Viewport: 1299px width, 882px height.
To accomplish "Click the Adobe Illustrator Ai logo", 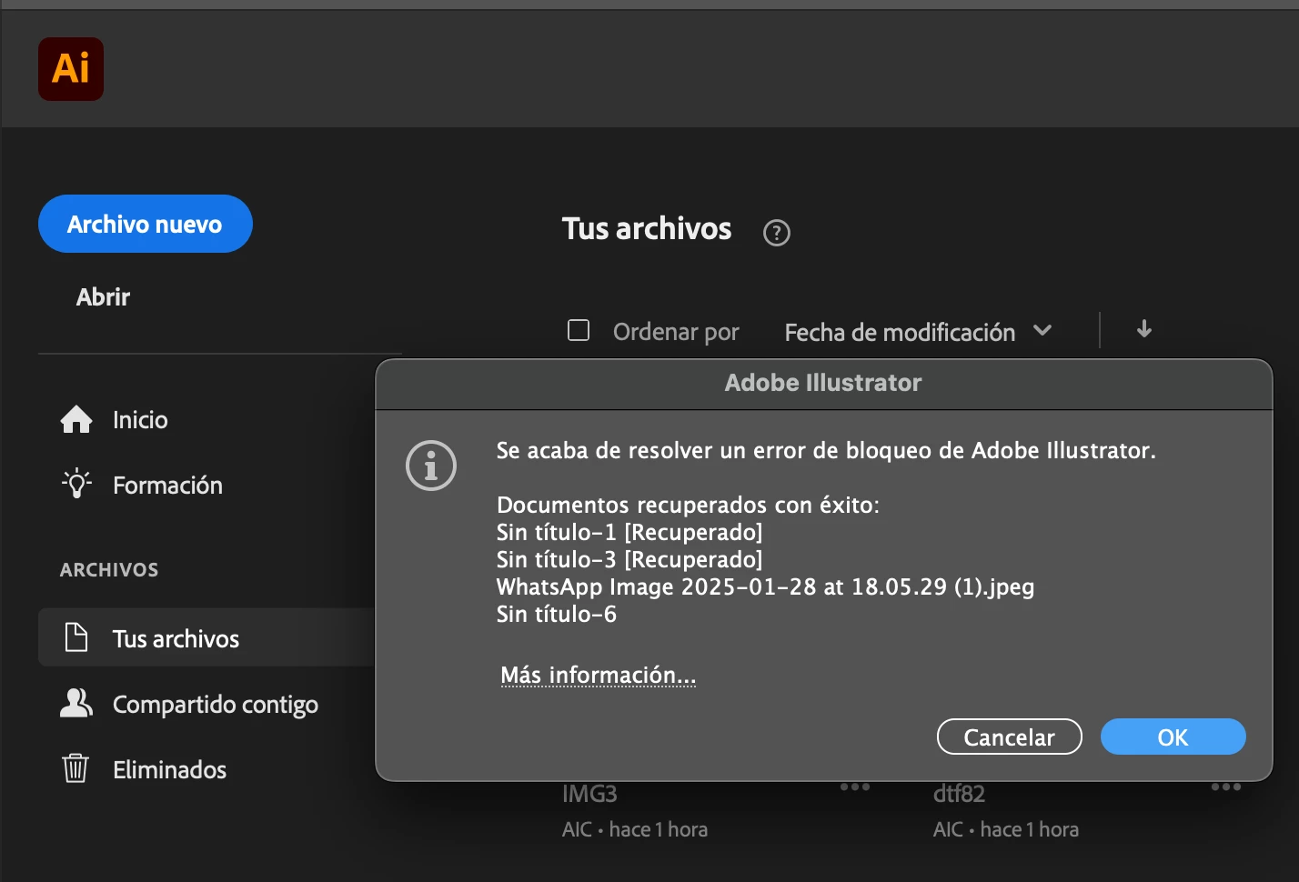I will [71, 69].
